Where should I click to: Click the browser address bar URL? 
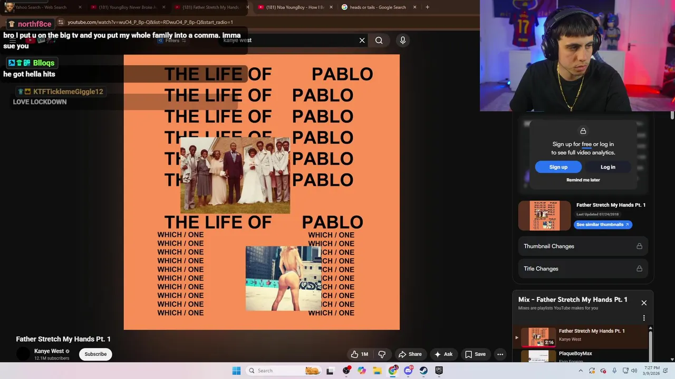(150, 22)
